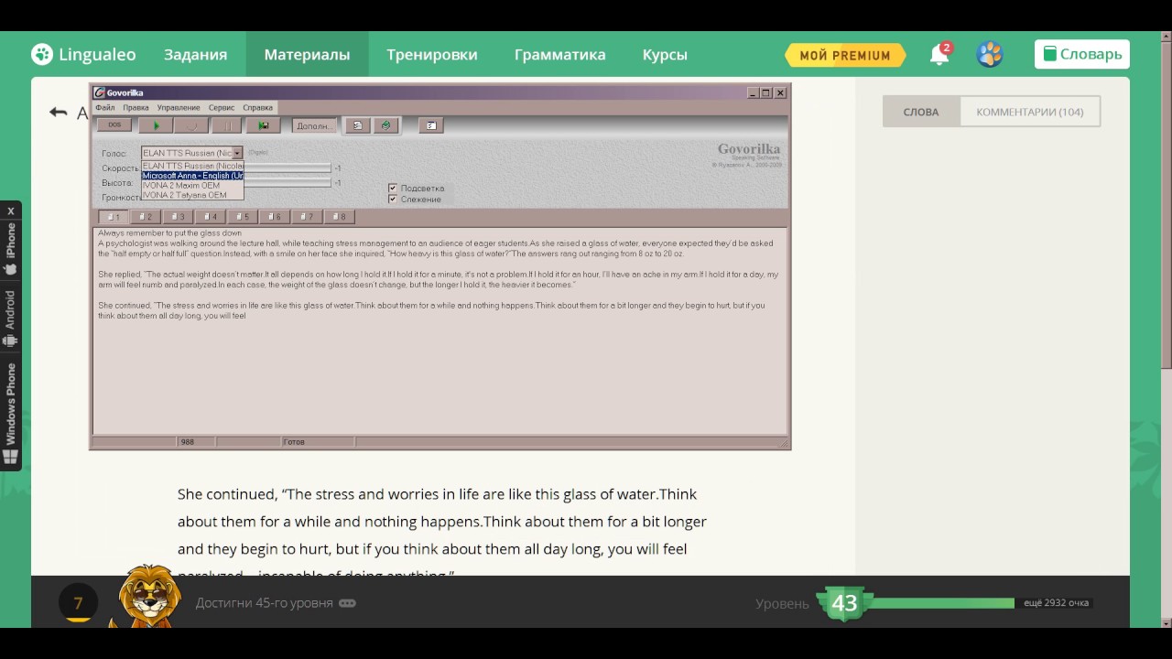Click the record-to-file toolbar icon
Image resolution: width=1172 pixels, height=659 pixels.
pyautogui.click(x=264, y=125)
